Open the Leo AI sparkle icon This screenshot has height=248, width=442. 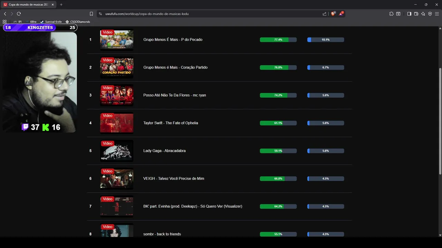pos(423,14)
